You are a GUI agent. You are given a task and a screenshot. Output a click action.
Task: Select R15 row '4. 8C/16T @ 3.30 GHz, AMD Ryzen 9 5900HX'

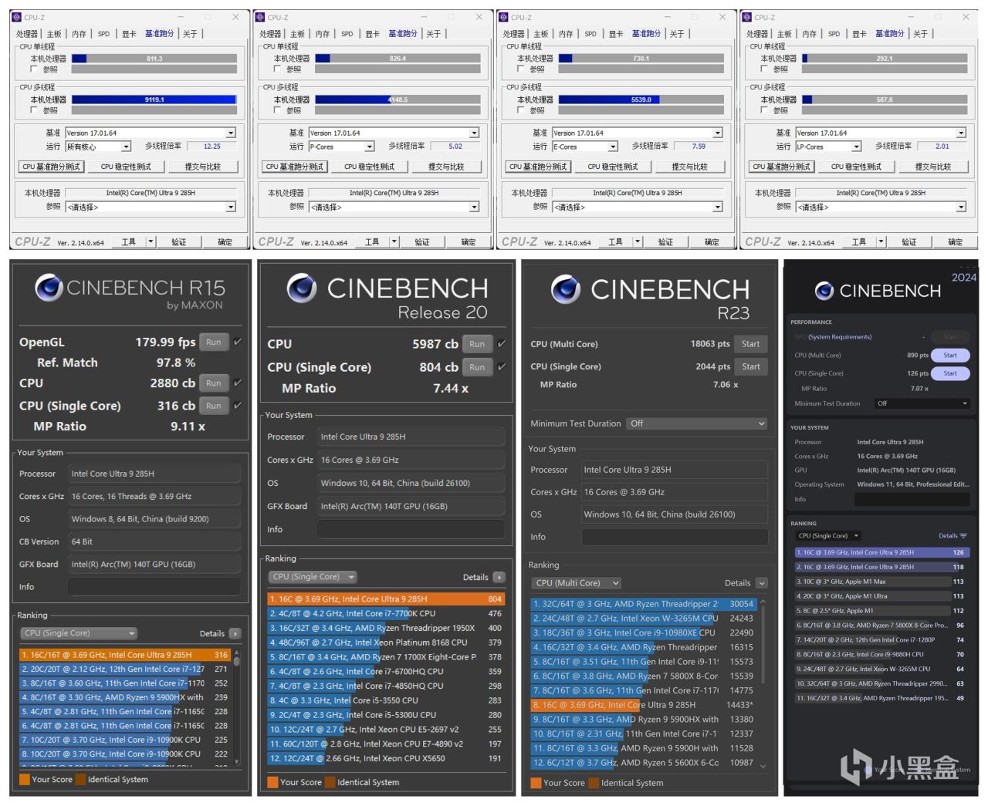click(x=125, y=697)
